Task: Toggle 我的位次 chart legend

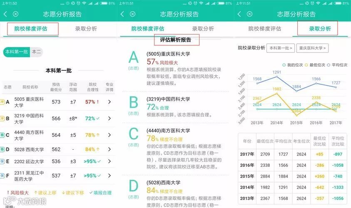Action: (293, 65)
